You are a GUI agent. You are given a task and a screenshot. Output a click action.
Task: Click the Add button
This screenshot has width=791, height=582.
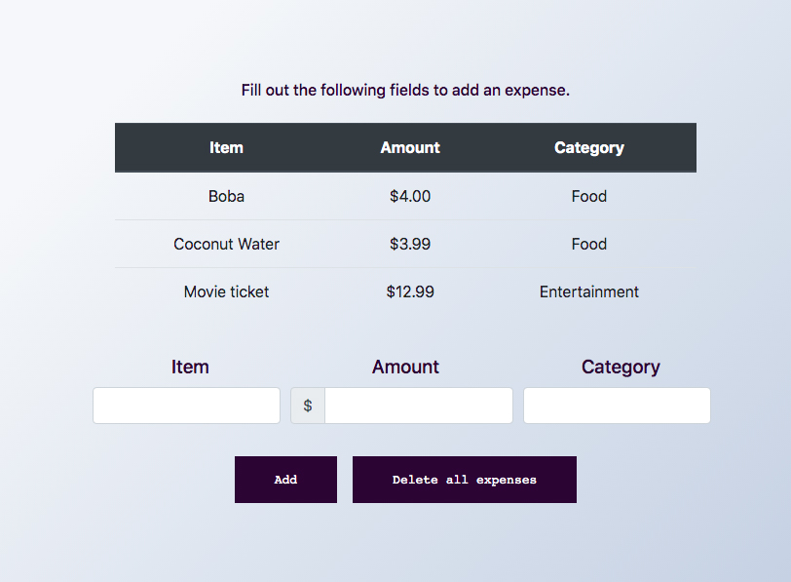click(285, 480)
